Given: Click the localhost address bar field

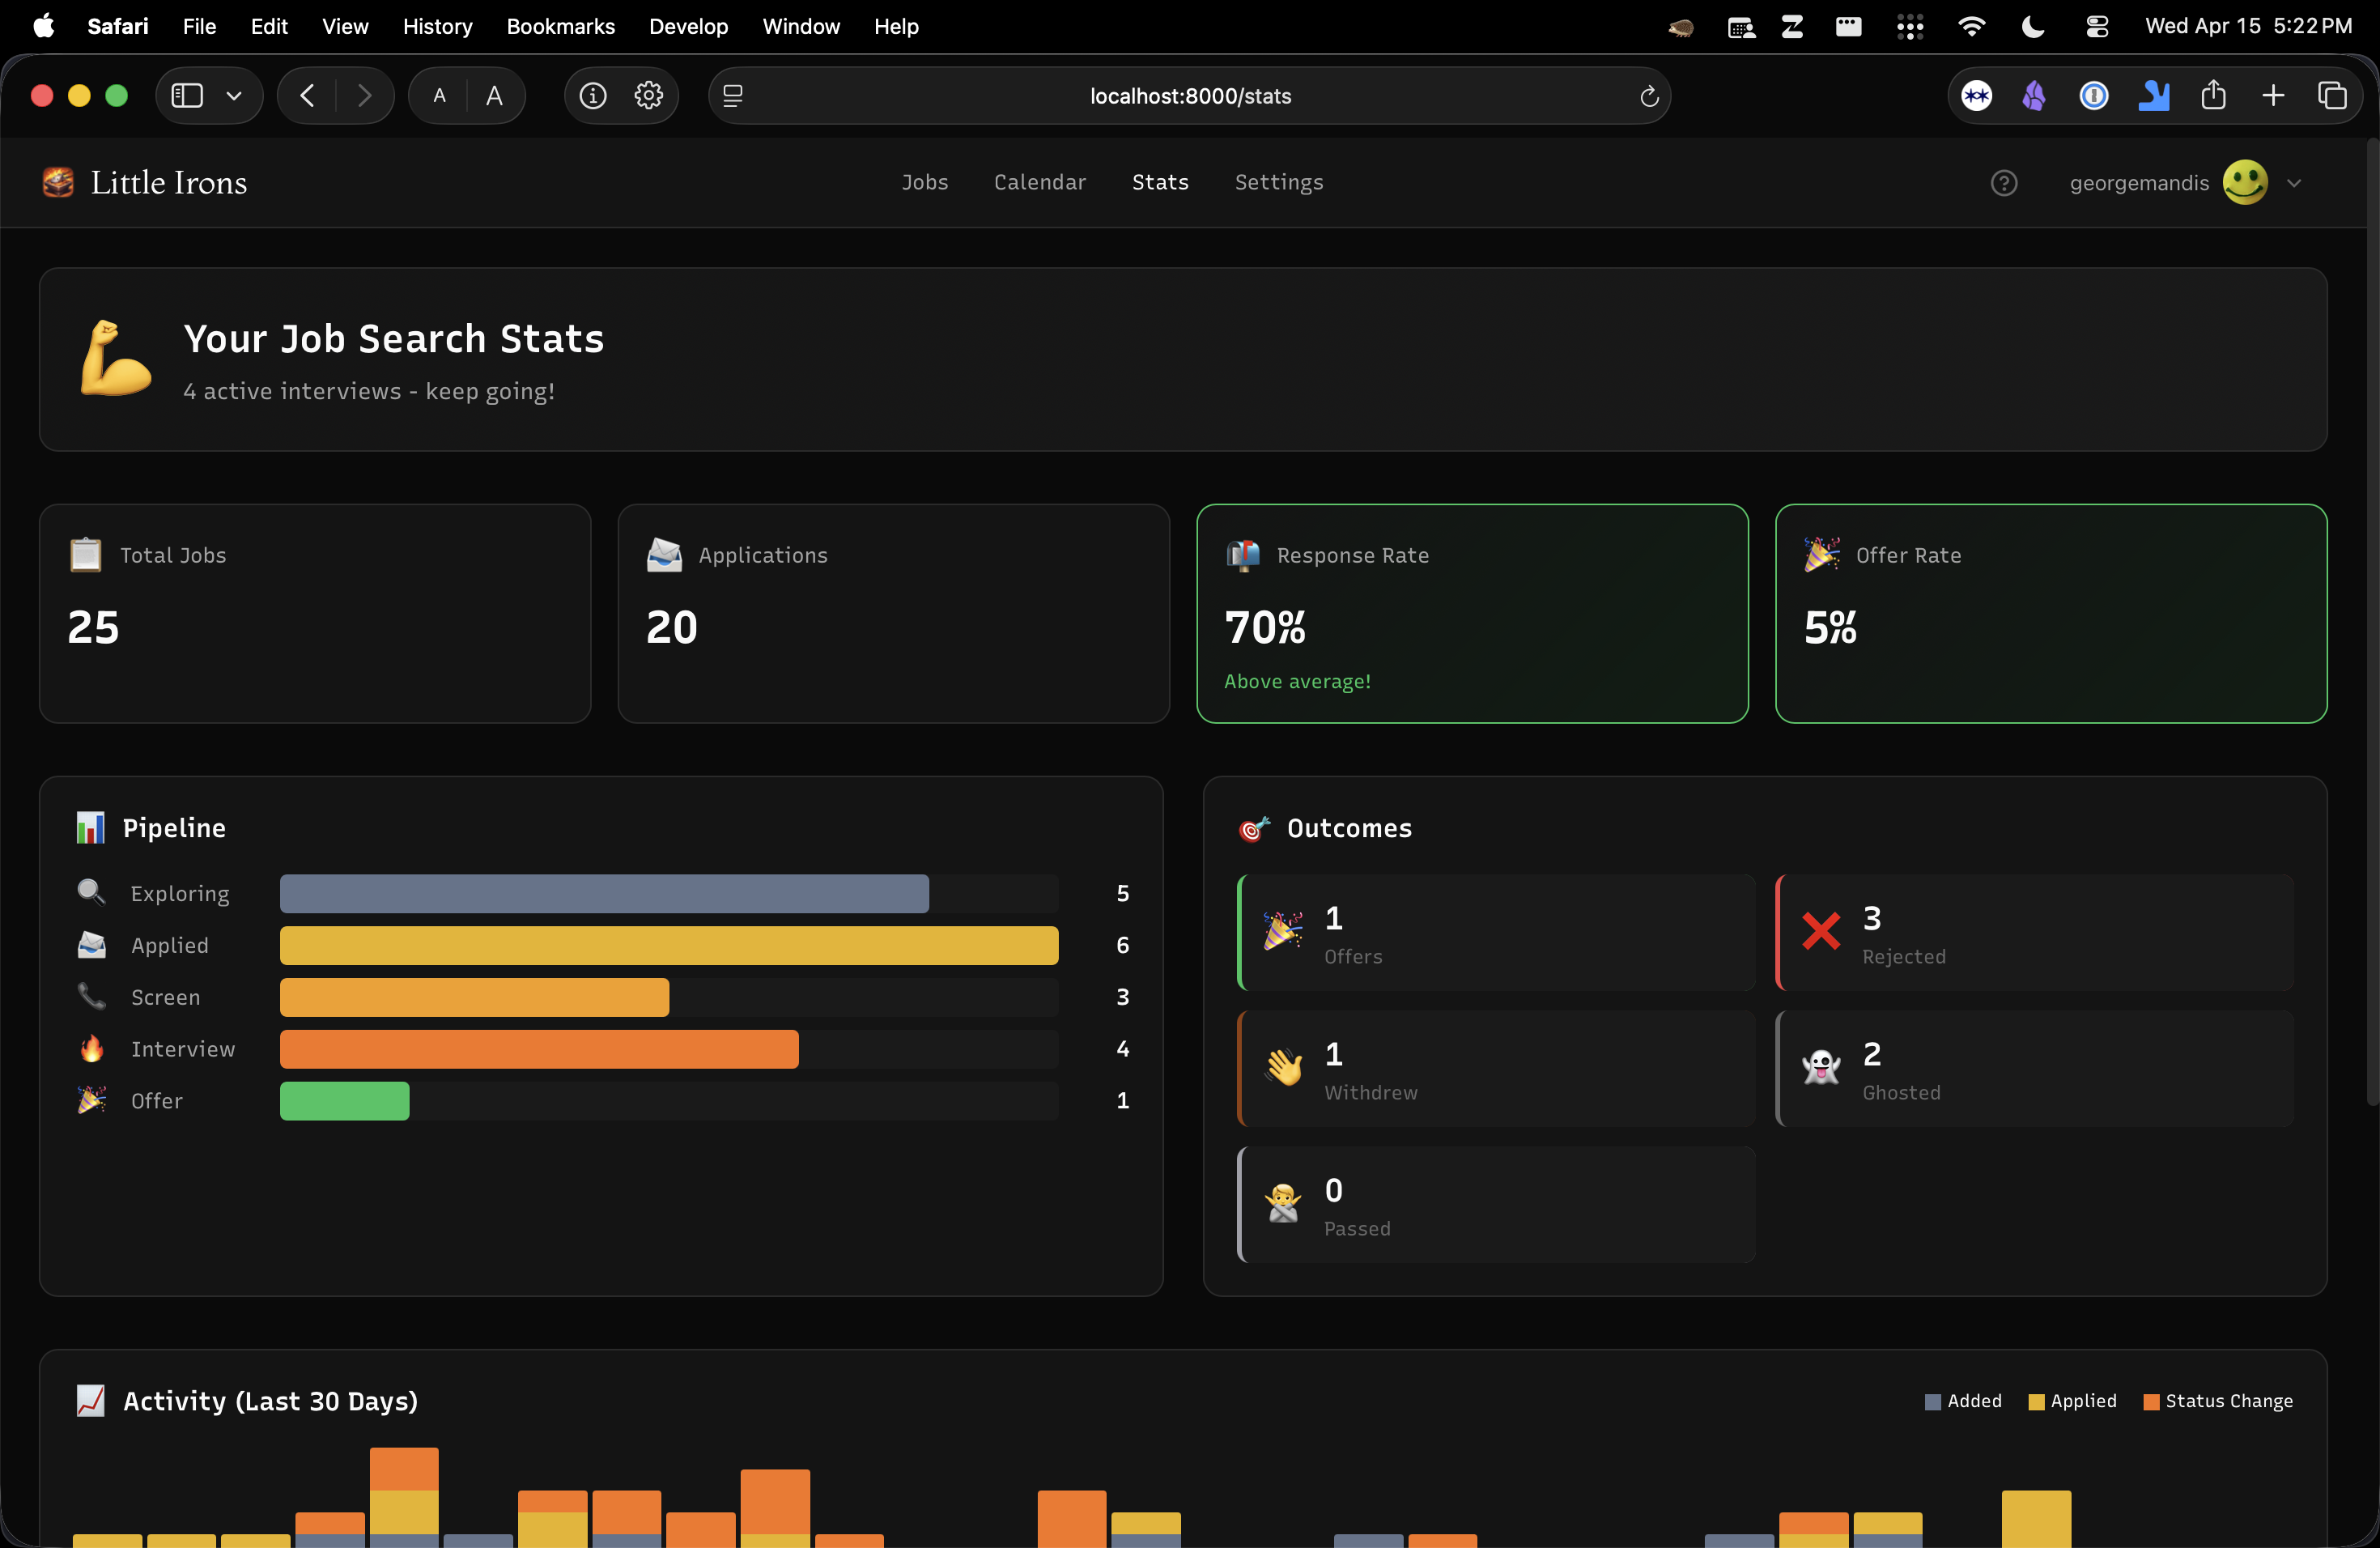Looking at the screenshot, I should pyautogui.click(x=1190, y=96).
